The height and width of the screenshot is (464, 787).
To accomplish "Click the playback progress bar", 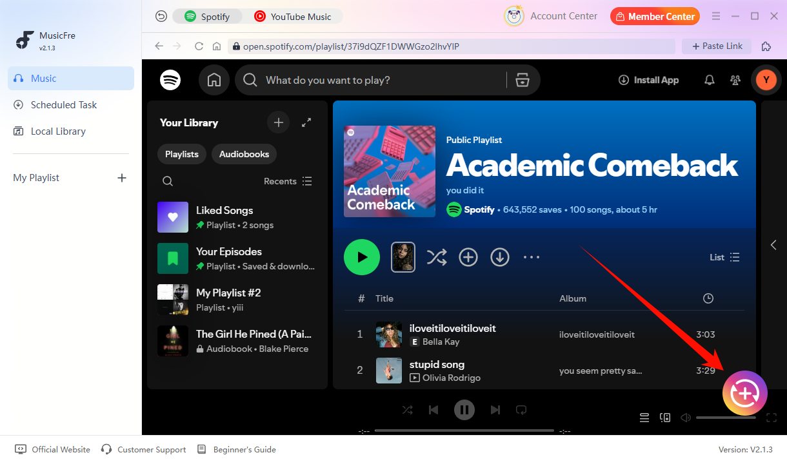I will click(464, 430).
